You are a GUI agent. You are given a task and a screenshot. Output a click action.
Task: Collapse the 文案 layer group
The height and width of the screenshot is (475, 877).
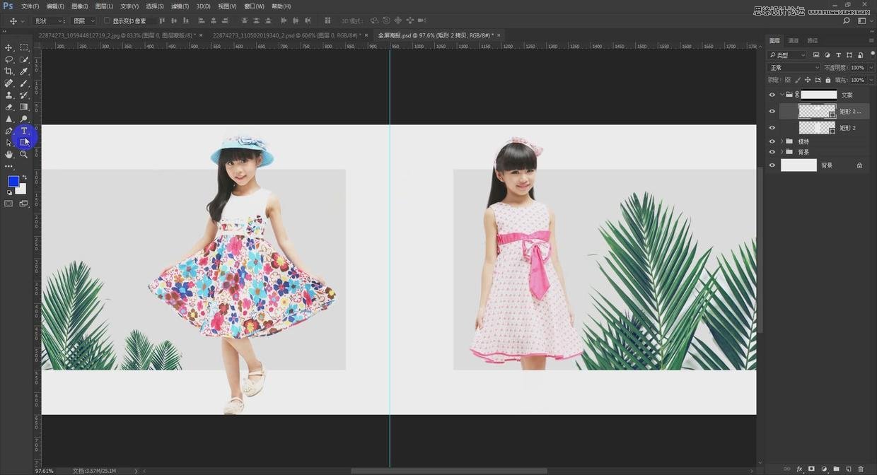point(782,95)
